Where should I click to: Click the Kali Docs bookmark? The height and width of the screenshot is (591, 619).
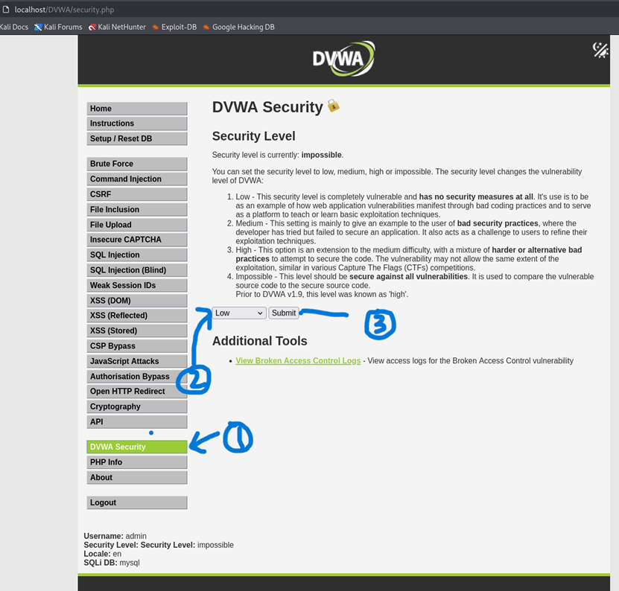pos(13,26)
